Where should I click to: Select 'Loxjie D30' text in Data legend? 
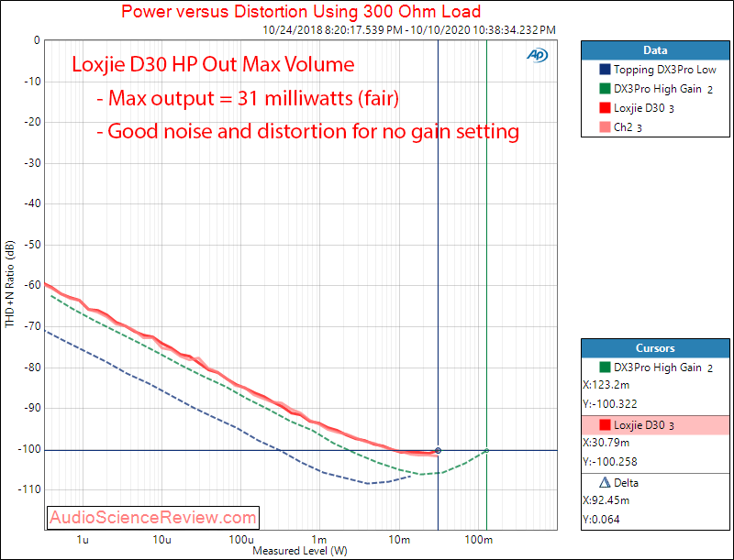click(x=639, y=108)
